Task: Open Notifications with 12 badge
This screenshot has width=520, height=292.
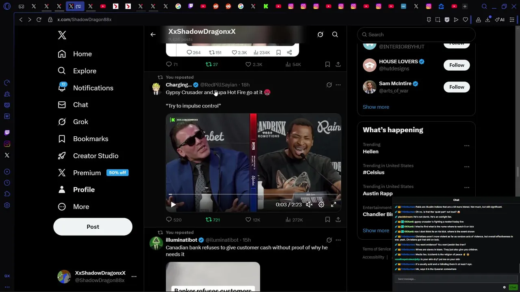Action: tap(85, 88)
